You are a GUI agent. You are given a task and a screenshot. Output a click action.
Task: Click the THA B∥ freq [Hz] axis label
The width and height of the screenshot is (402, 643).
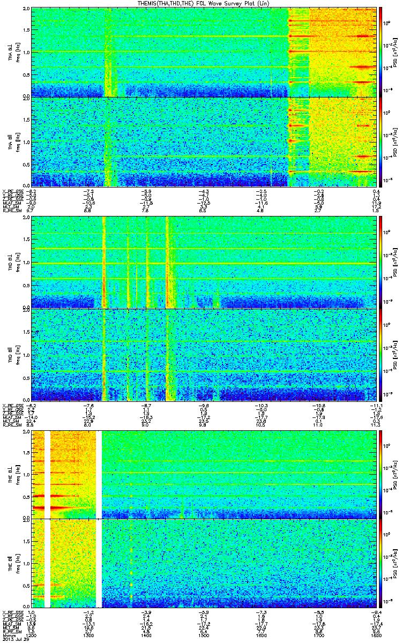coord(17,141)
